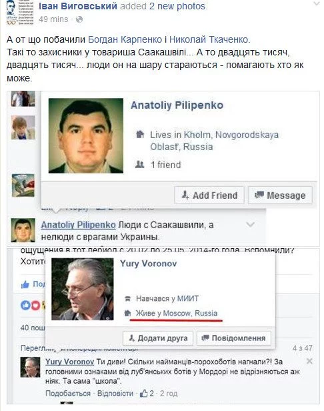
Task: Expand post options chevron at top right
Action: 317,4
